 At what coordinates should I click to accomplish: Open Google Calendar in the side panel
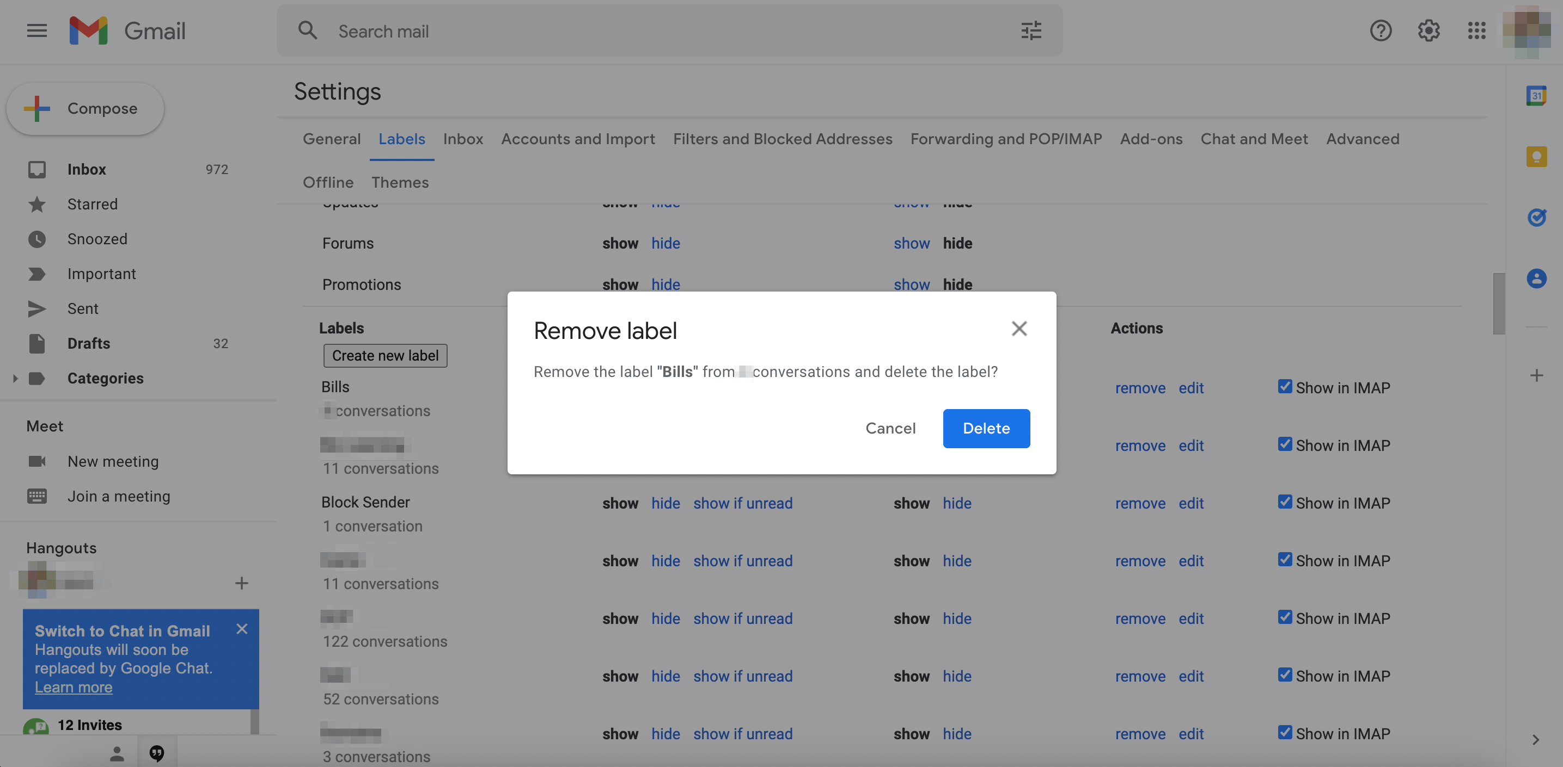click(1536, 95)
